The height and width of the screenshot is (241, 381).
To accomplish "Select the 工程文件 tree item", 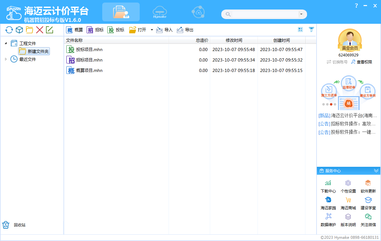I will [x=28, y=43].
